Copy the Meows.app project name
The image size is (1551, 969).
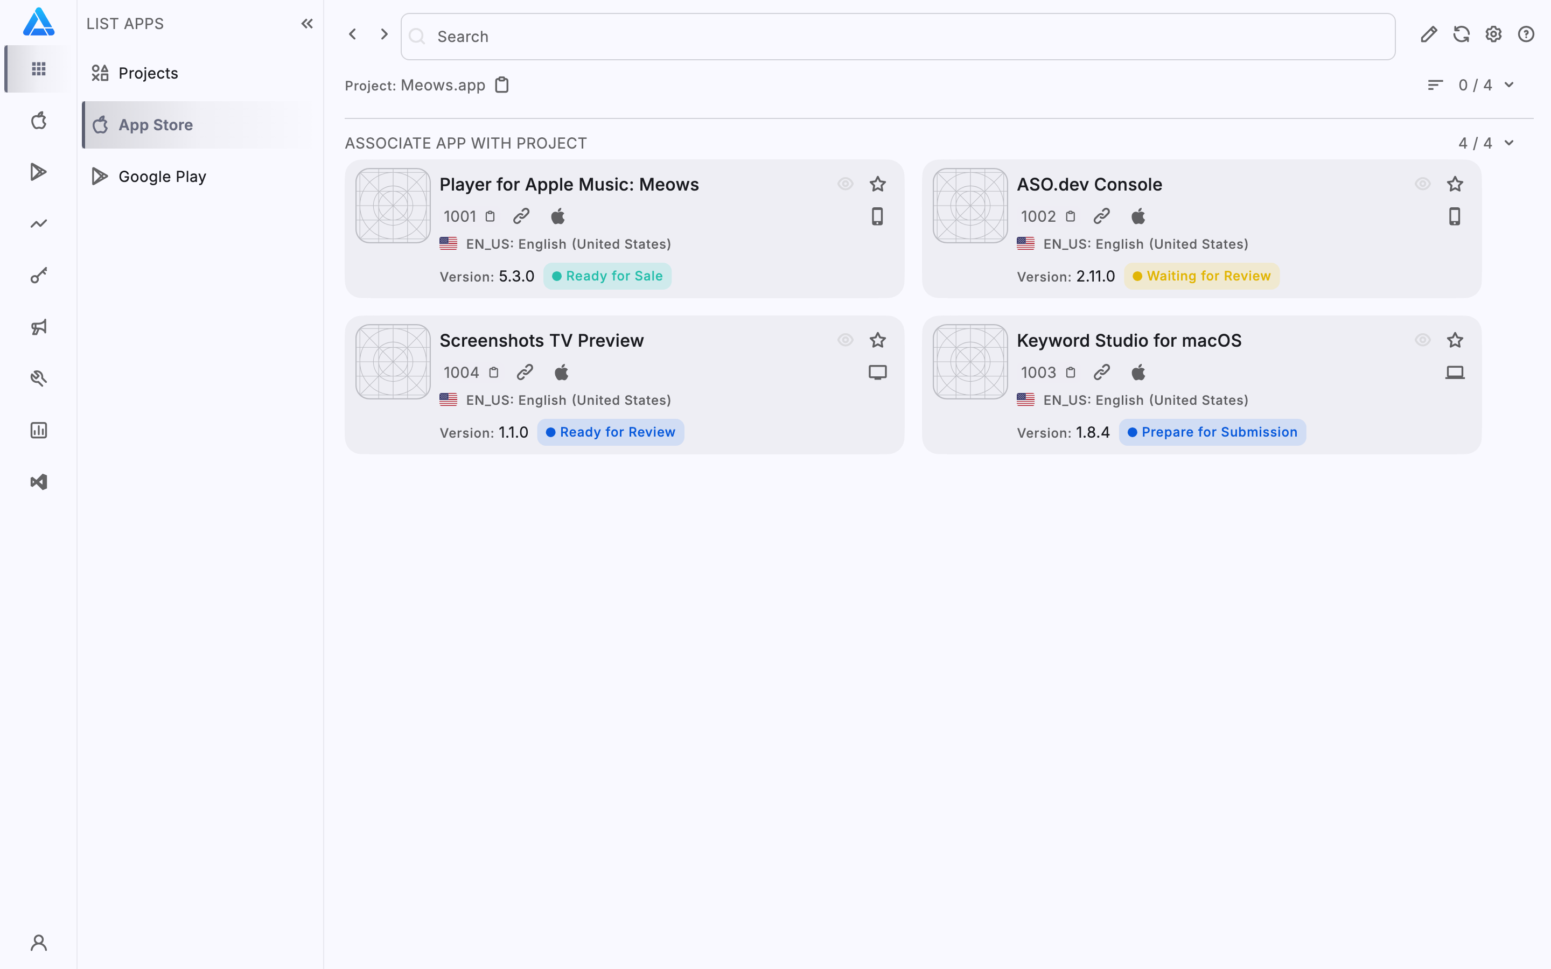click(x=502, y=85)
